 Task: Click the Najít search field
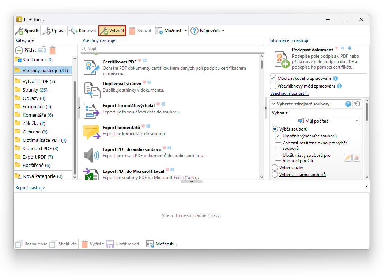173,49
